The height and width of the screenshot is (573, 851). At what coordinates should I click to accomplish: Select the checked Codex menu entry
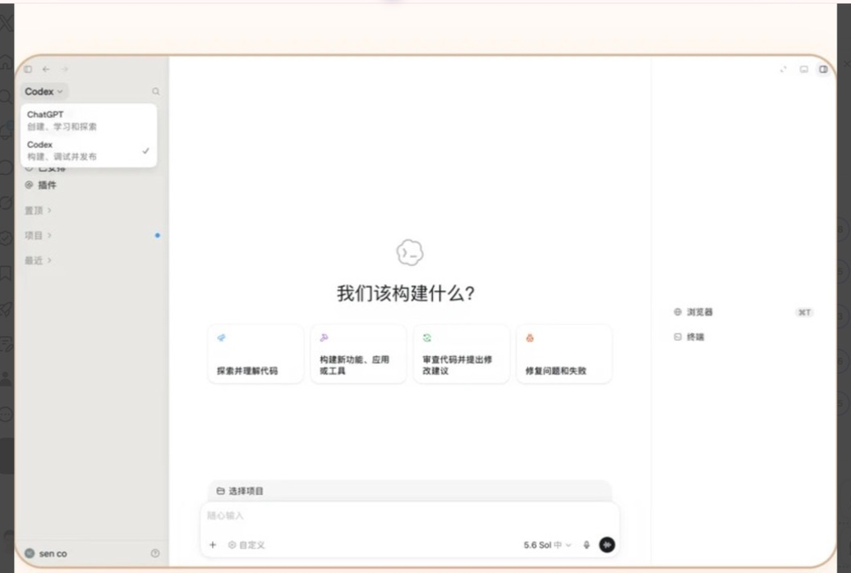[x=89, y=151]
